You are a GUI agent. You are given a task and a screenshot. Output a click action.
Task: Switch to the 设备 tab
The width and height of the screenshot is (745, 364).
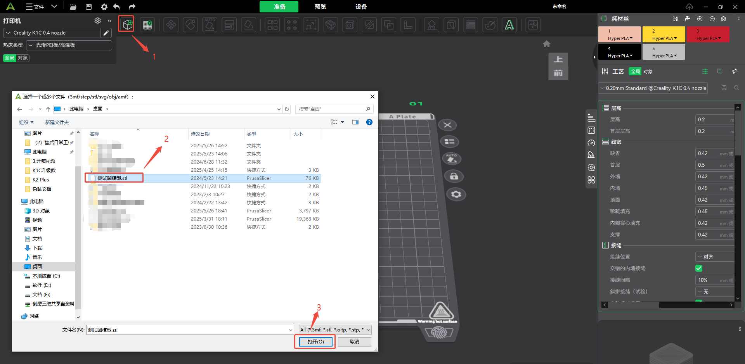pyautogui.click(x=361, y=7)
